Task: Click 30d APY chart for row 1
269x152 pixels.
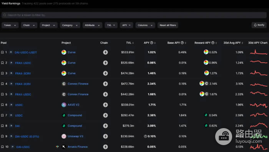Action: (x=259, y=52)
